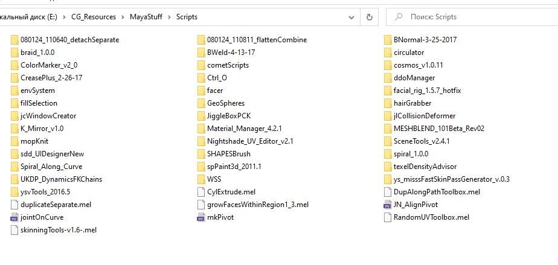Select the jointOnCurve Python file icon
The height and width of the screenshot is (265, 558).
click(14, 217)
